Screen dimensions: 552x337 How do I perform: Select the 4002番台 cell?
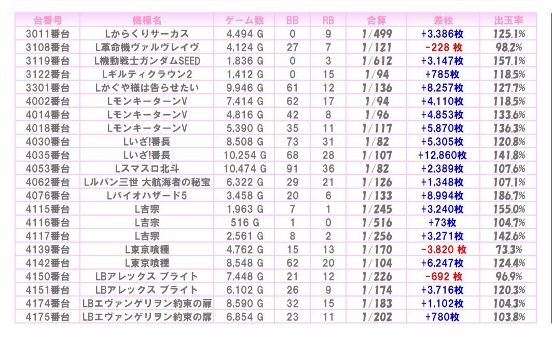pyautogui.click(x=48, y=101)
